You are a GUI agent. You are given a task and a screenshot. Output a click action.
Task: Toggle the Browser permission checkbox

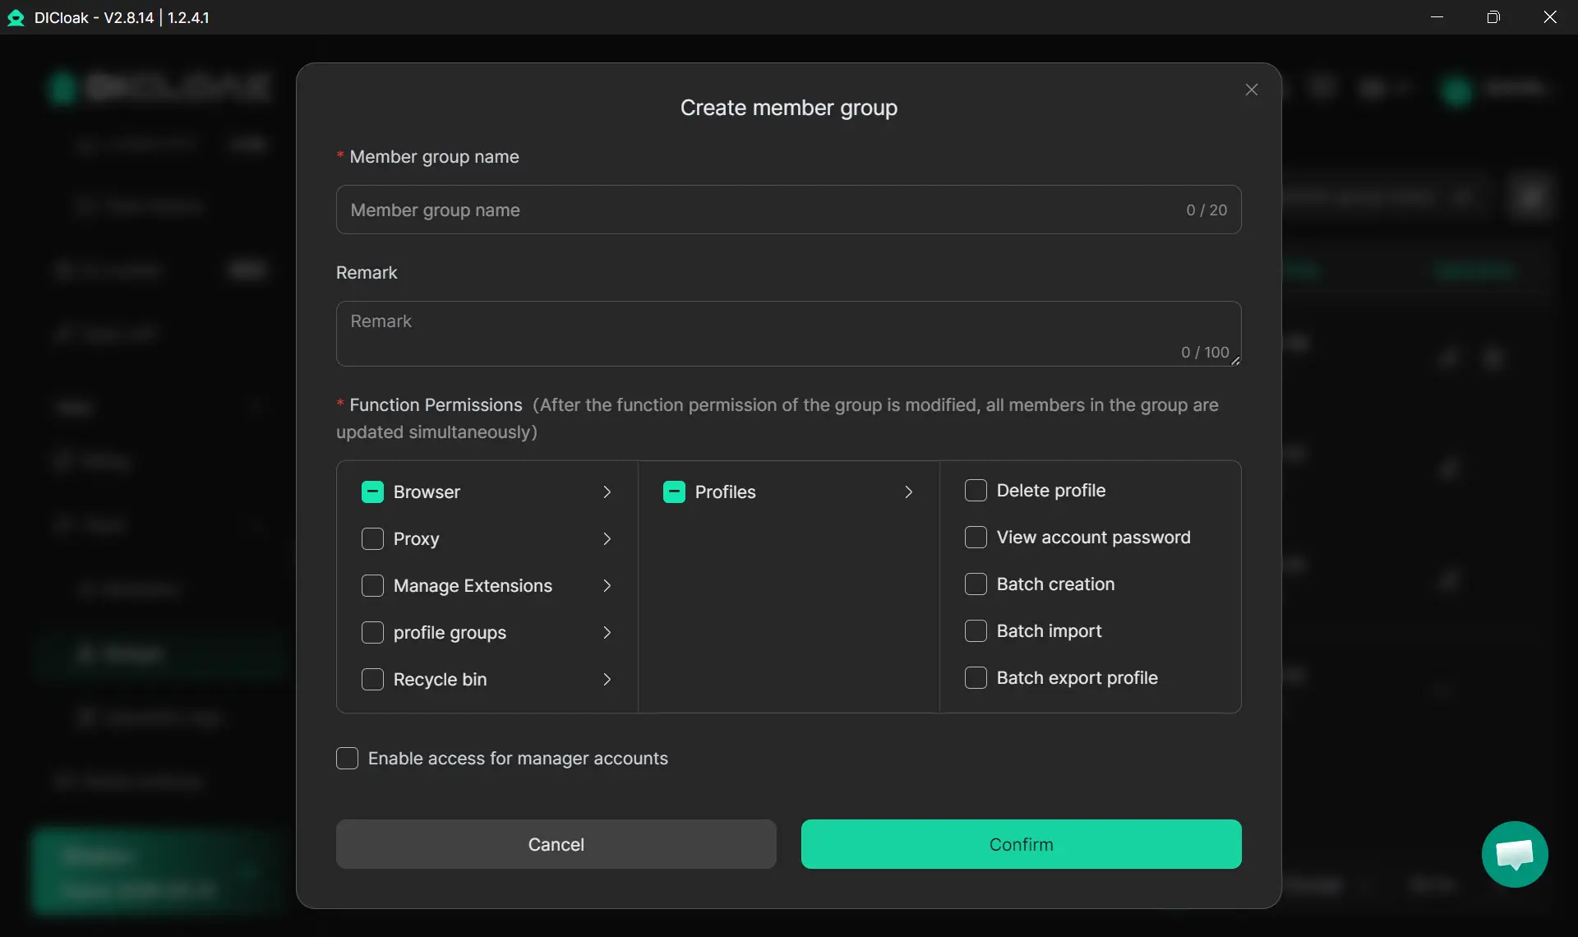point(372,492)
